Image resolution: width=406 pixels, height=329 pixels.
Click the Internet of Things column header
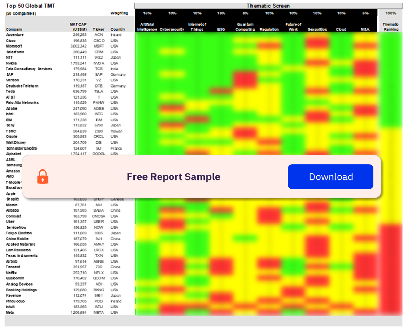click(197, 27)
